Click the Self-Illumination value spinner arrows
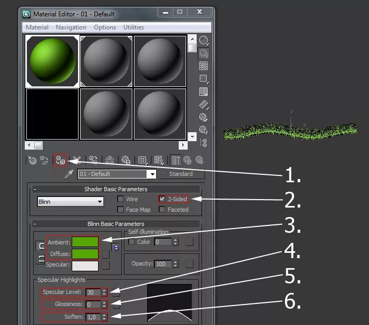Viewport: 369px width, 325px height. (175, 242)
